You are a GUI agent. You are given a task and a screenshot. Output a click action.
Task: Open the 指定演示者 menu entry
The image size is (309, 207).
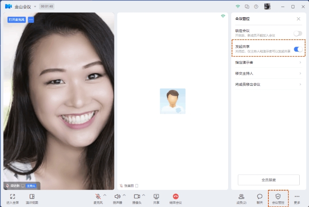[268, 62]
